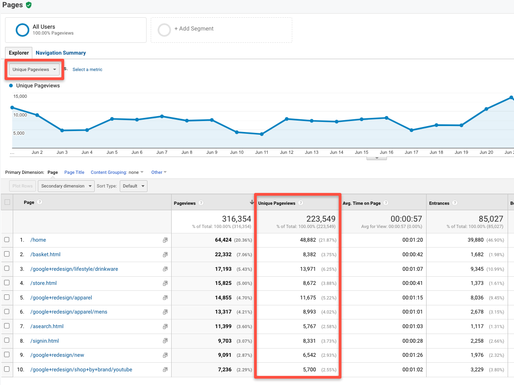This screenshot has width=514, height=385.
Task: Click the help icon on Unique Pageviews header
Action: pyautogui.click(x=301, y=203)
